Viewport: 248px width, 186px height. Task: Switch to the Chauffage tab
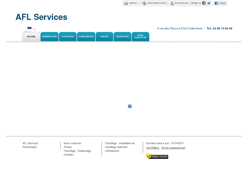pyautogui.click(x=68, y=37)
